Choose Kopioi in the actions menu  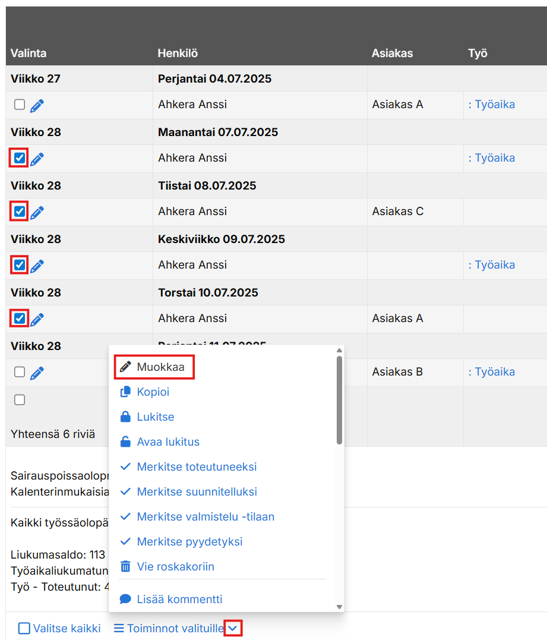click(153, 392)
